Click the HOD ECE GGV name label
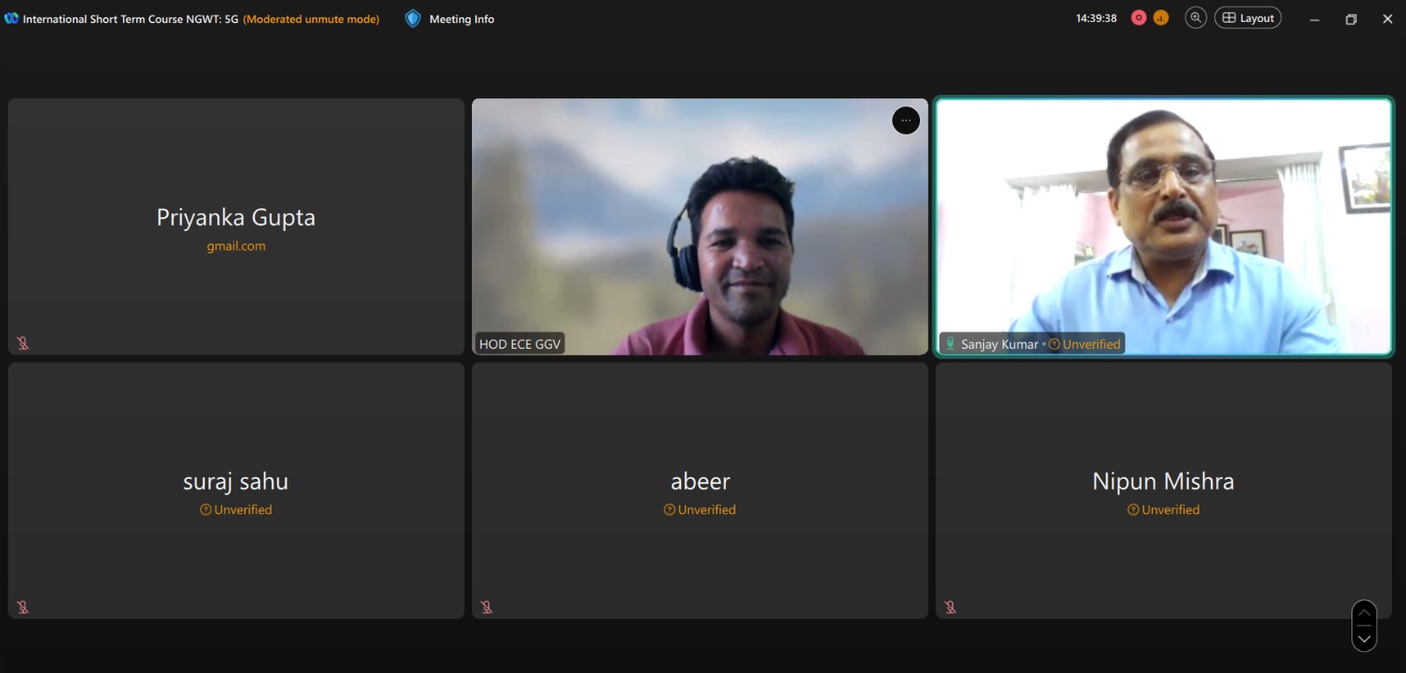The image size is (1406, 673). [x=519, y=344]
